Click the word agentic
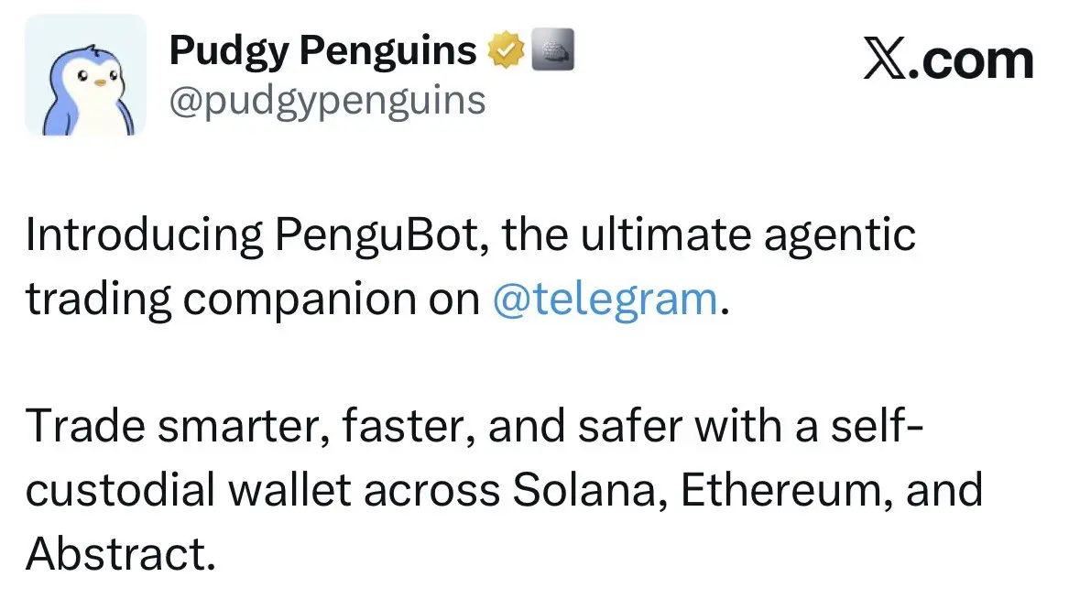 [x=840, y=236]
